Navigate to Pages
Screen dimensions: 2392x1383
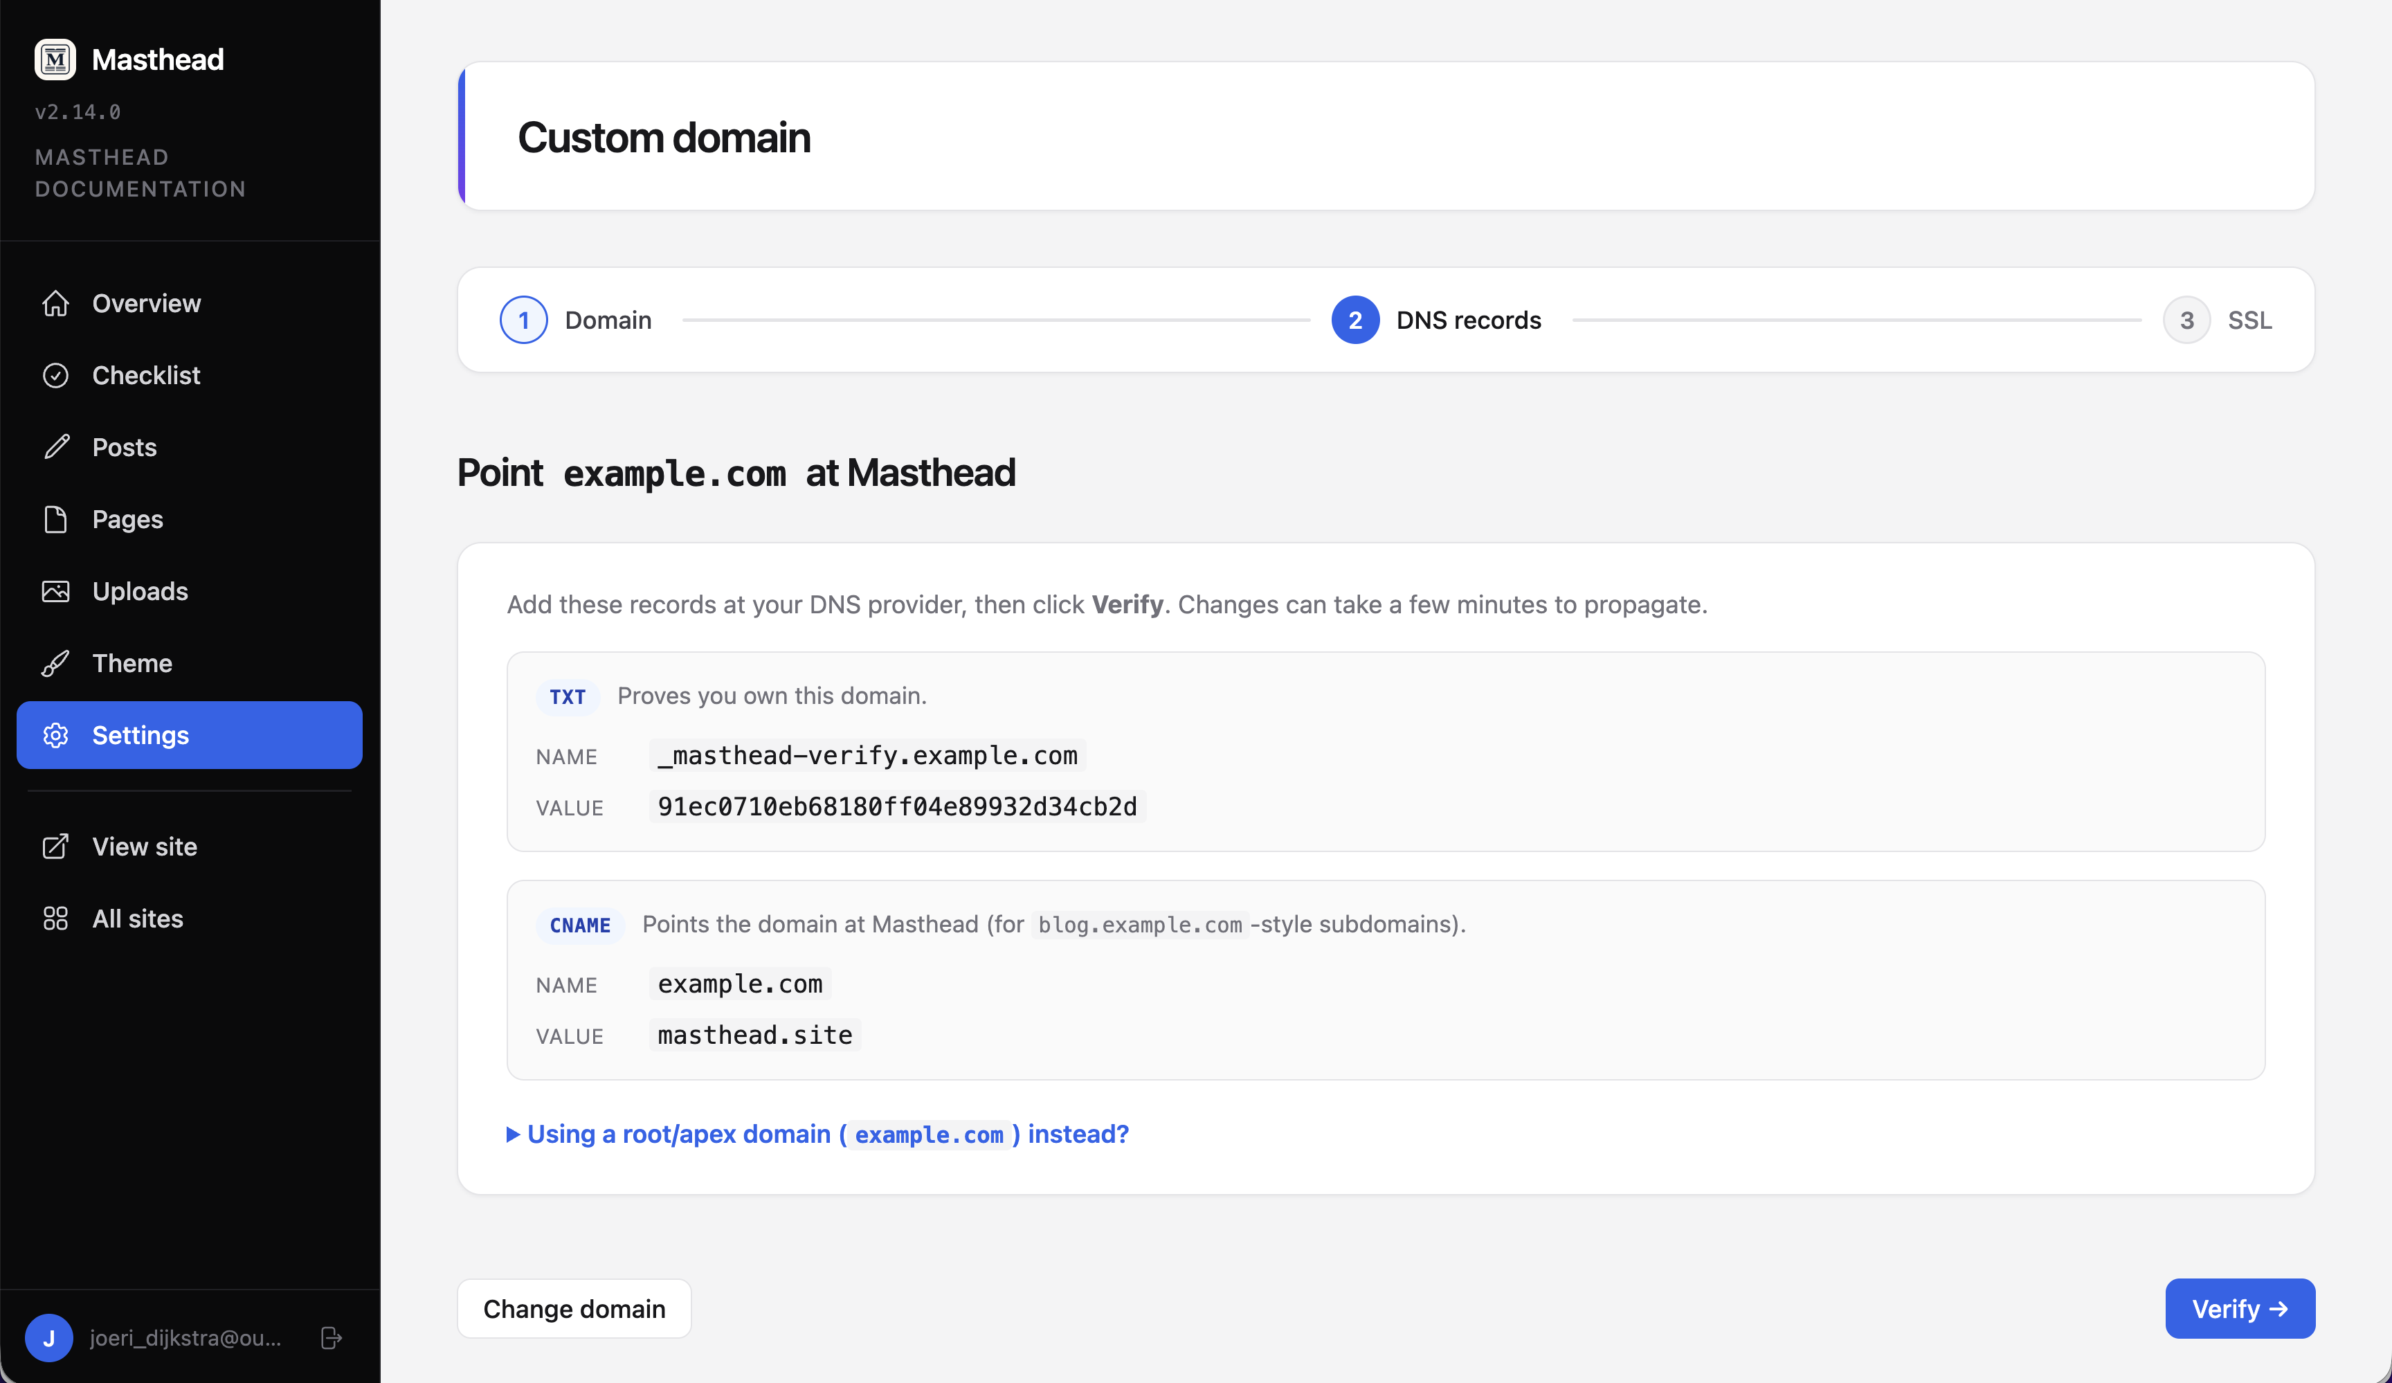click(x=190, y=519)
